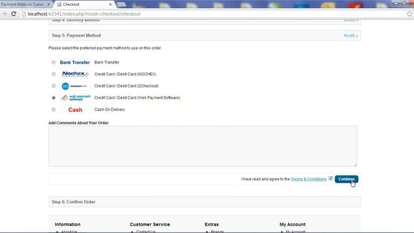
Task: Click the Web Payment Software text label
Action: coord(137,98)
